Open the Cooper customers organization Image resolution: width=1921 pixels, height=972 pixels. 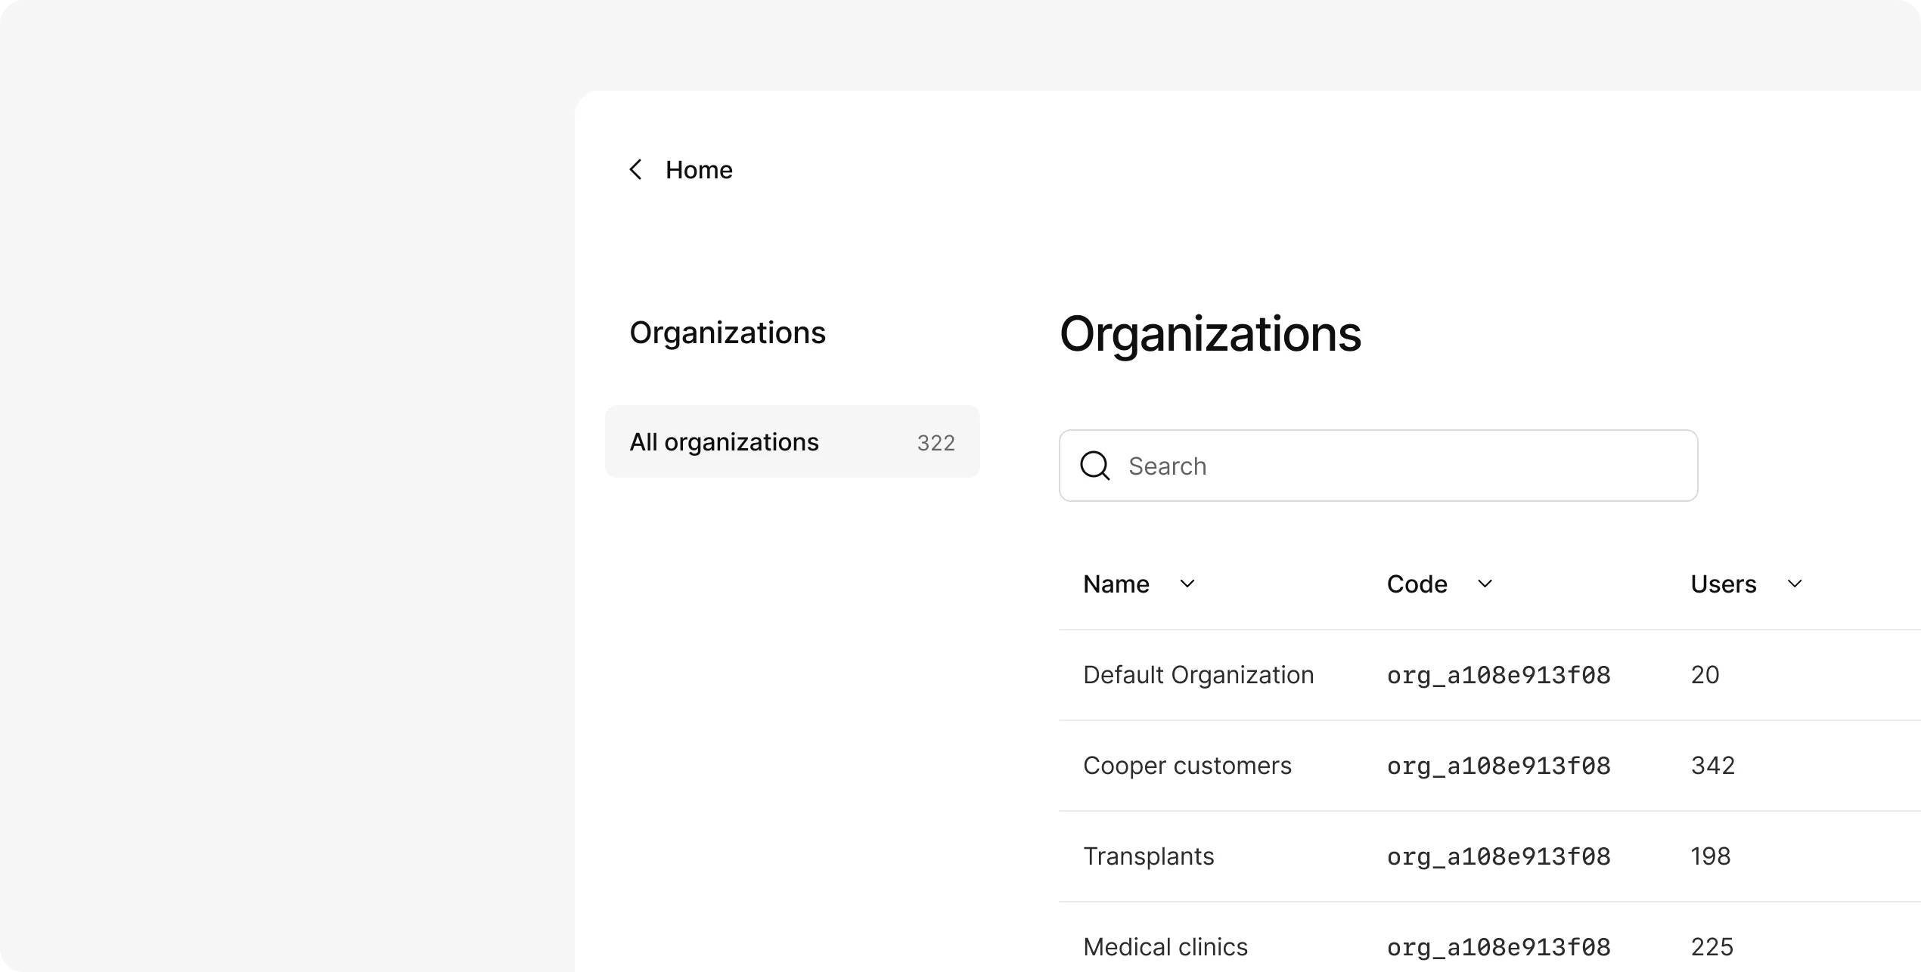coord(1187,765)
